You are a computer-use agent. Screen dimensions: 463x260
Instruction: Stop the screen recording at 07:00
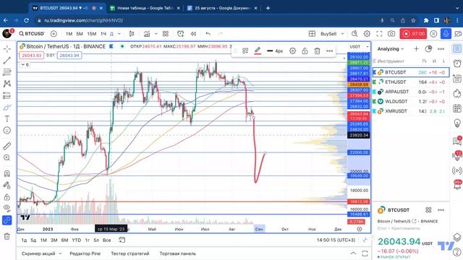click(x=413, y=34)
